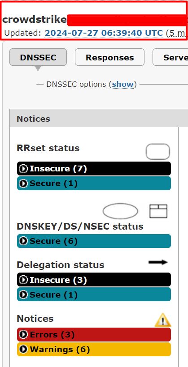Click the divided box DS/NSEC legend icon
Image resolution: width=188 pixels, height=367 pixels.
pos(158,211)
